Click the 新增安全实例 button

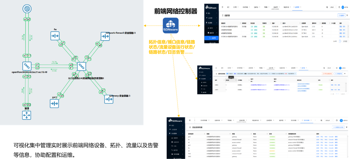point(338,127)
